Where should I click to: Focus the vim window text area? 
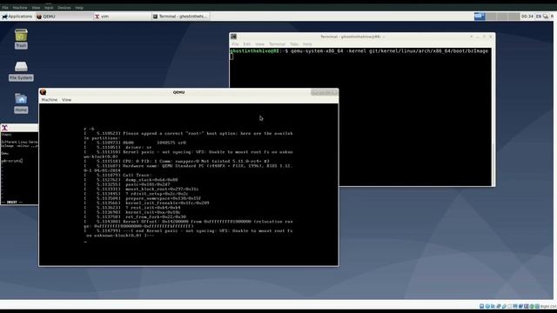(x=19, y=167)
